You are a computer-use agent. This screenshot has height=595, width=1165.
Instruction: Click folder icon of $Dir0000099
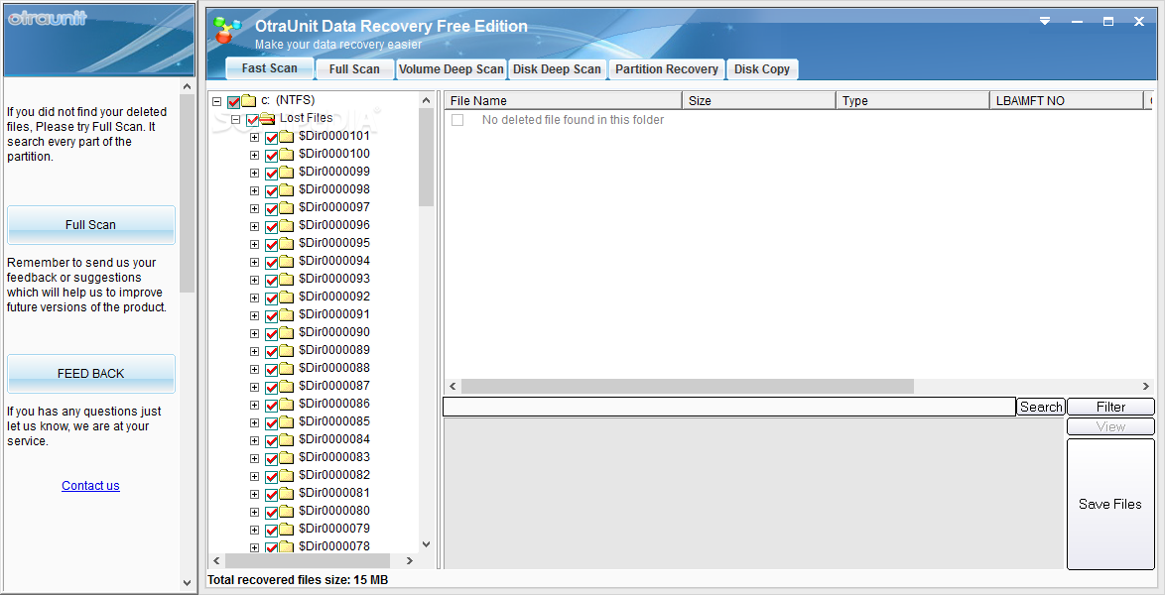[x=287, y=172]
